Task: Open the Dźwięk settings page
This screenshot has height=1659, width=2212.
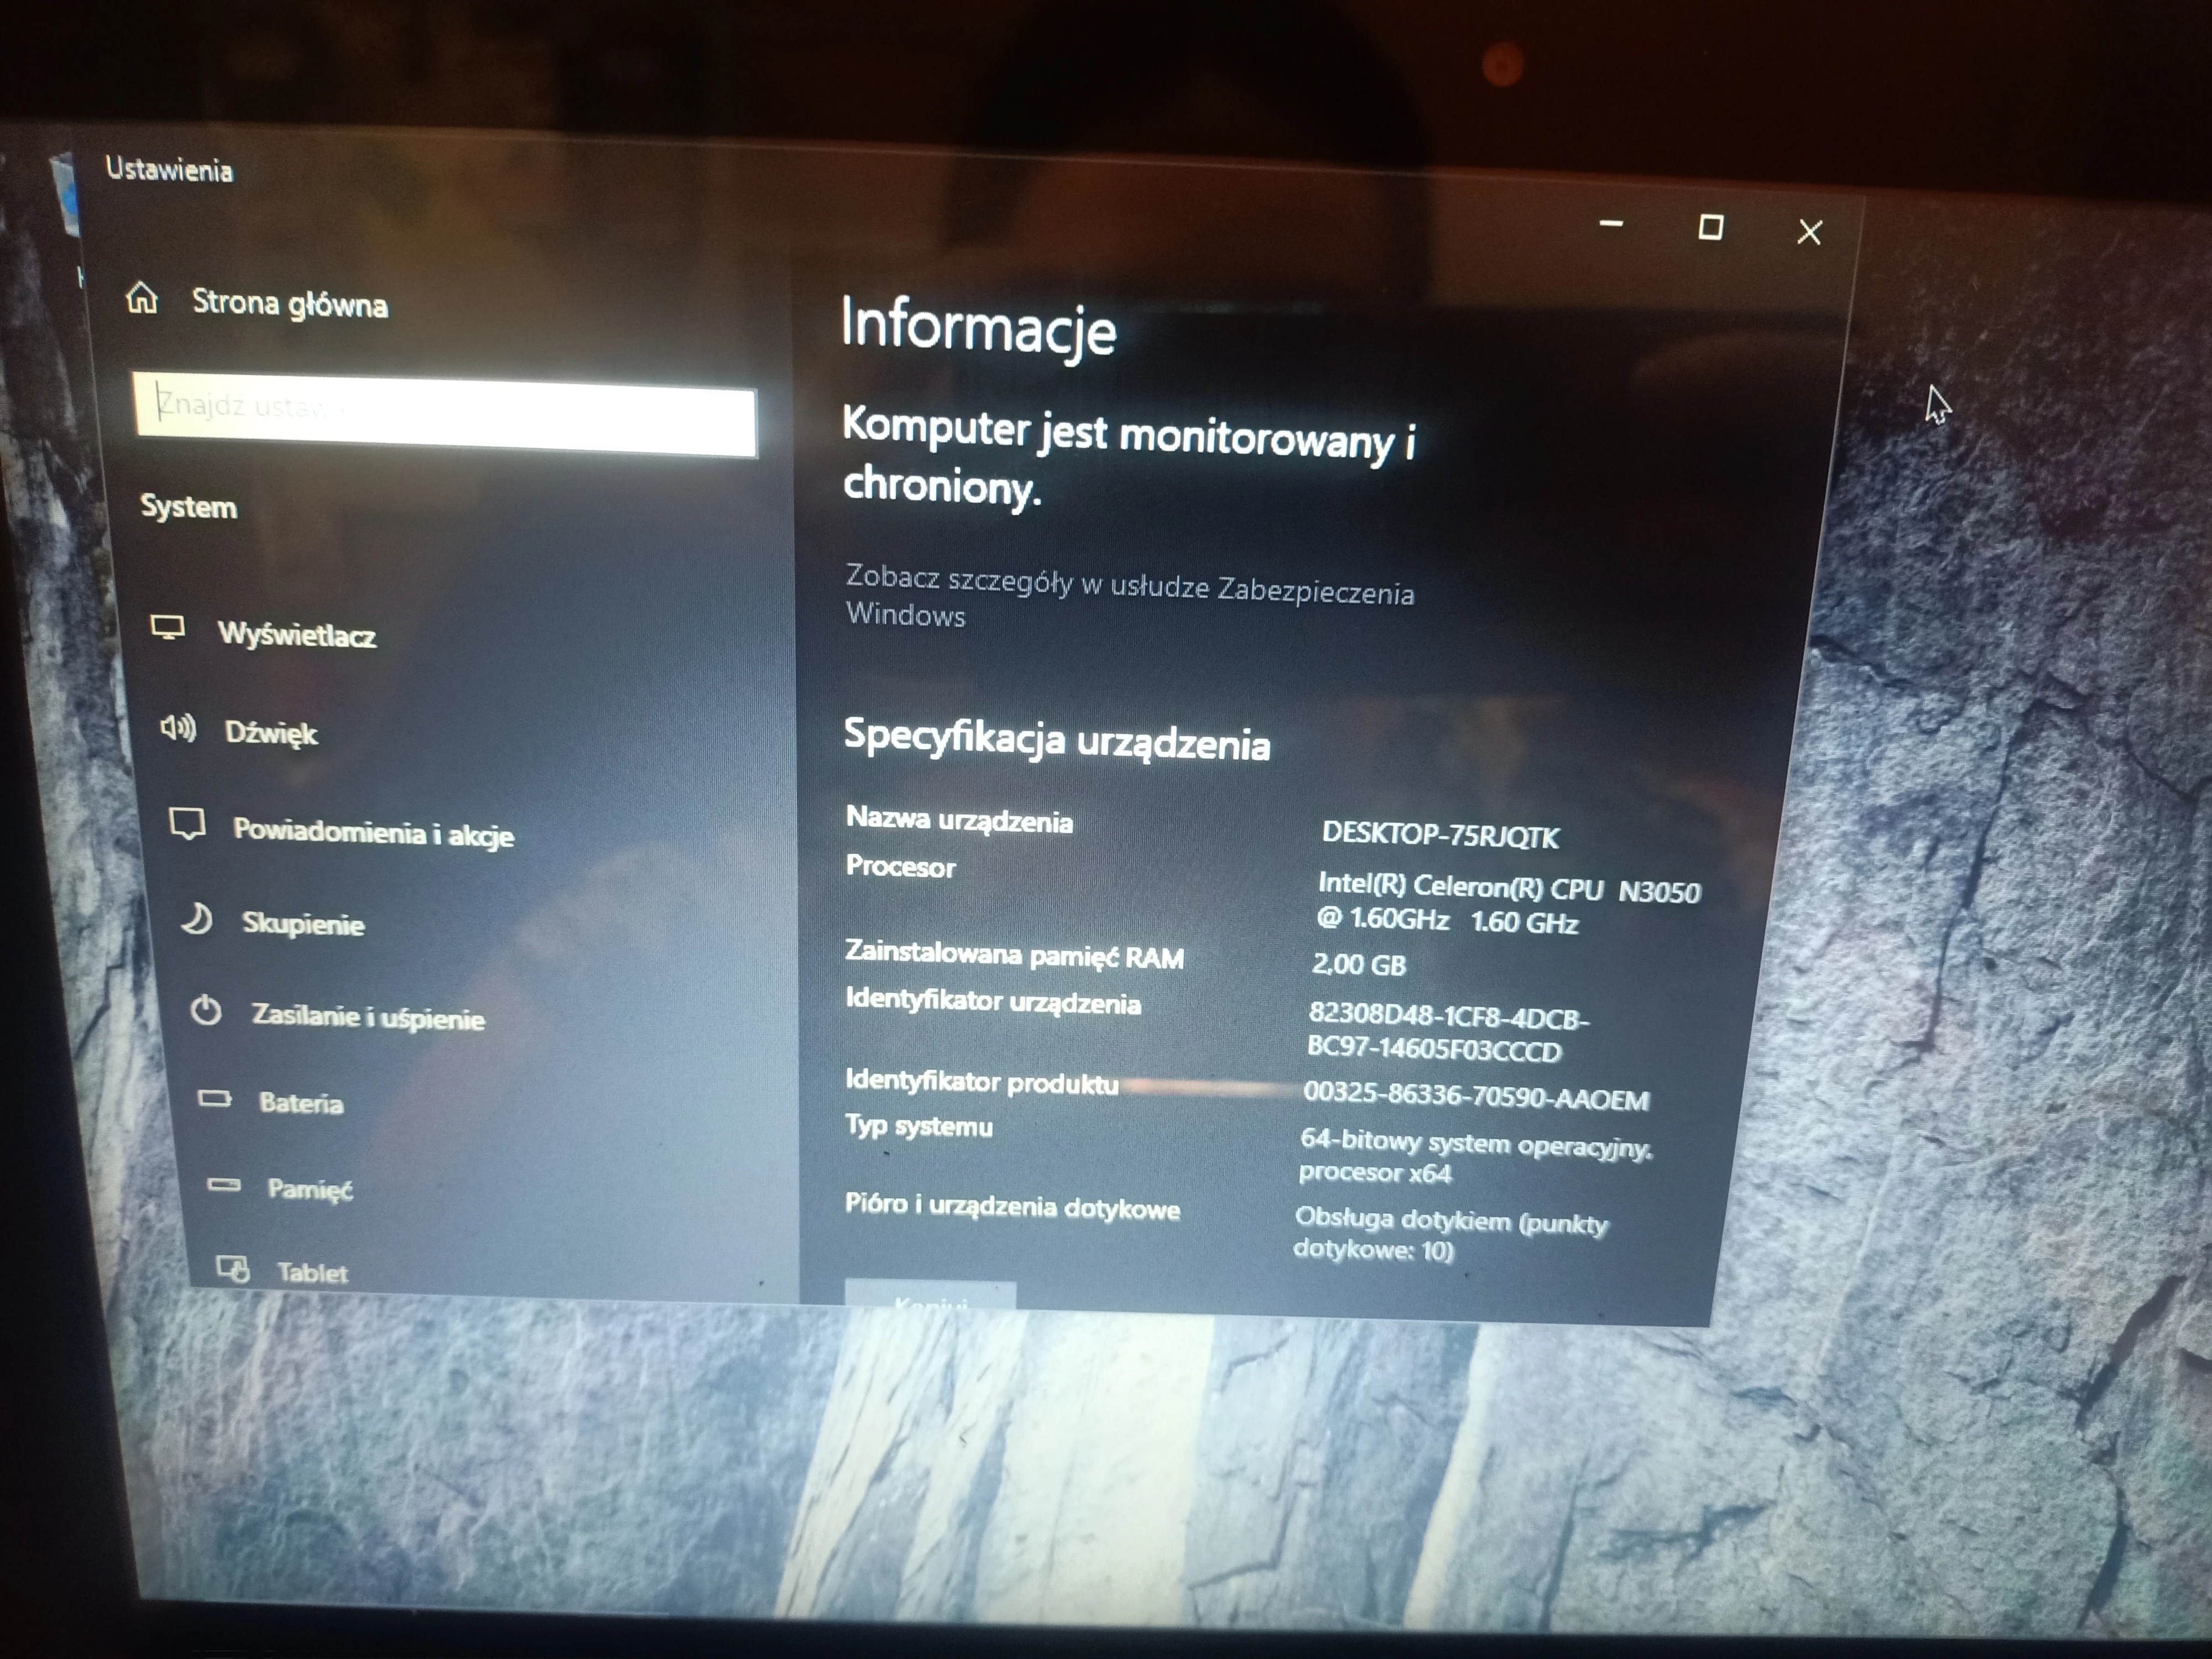Action: click(x=270, y=733)
